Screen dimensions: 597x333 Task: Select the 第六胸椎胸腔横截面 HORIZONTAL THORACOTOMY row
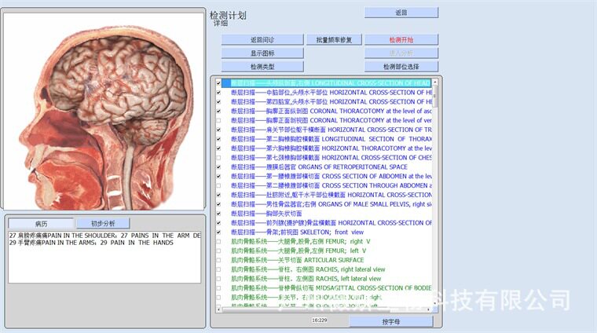(331, 148)
